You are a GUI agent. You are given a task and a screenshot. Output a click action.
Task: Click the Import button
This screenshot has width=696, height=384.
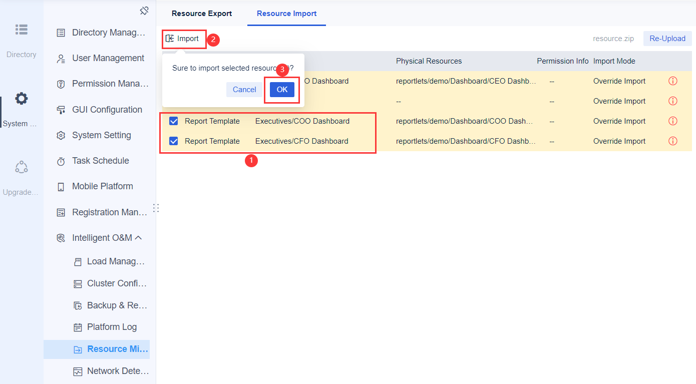(x=183, y=39)
